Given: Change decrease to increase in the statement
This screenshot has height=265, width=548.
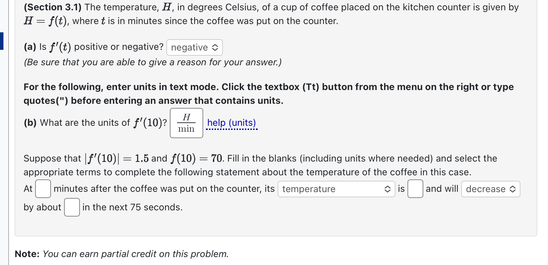Looking at the screenshot, I should (x=490, y=189).
